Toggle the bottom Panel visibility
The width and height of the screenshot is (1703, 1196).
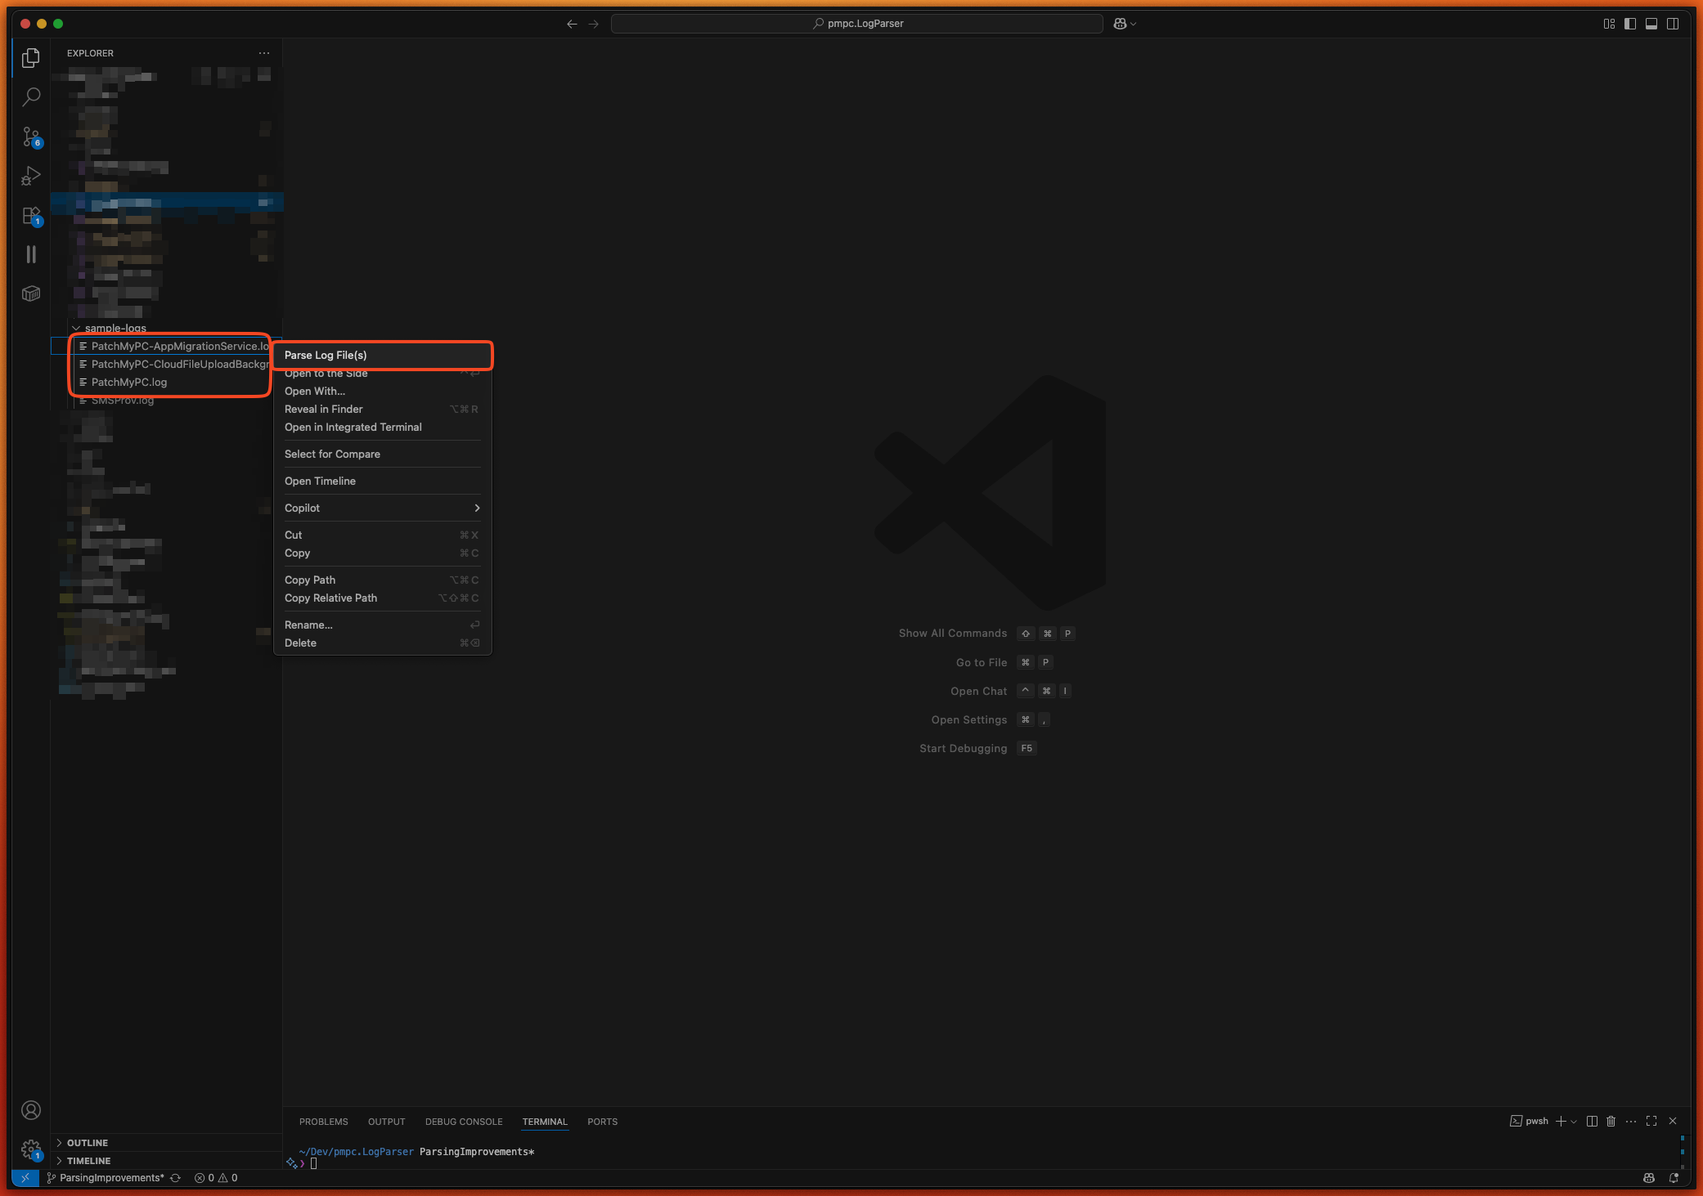(x=1651, y=24)
